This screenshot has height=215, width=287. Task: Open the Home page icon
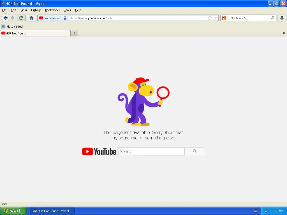pyautogui.click(x=31, y=18)
